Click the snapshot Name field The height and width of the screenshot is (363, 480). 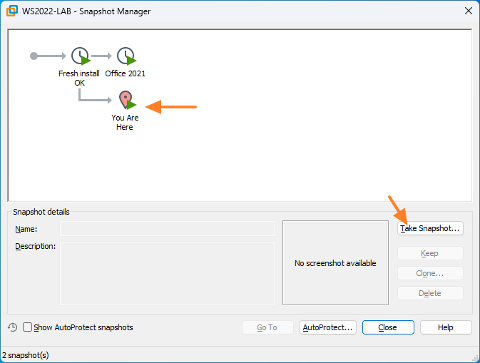click(x=167, y=229)
